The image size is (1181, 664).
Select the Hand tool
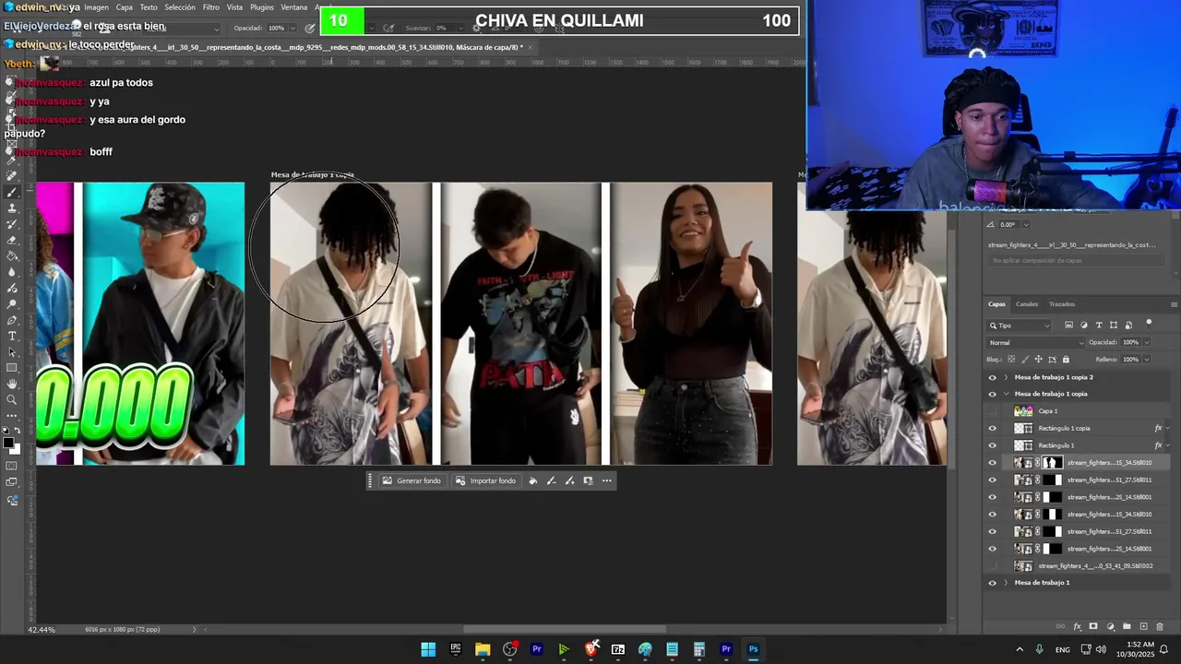(12, 384)
